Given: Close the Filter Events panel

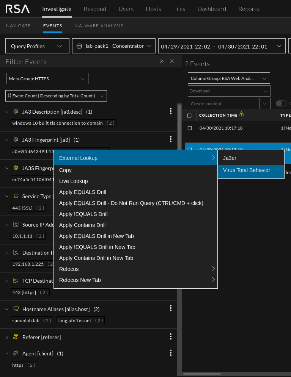Looking at the screenshot, I should click(172, 61).
